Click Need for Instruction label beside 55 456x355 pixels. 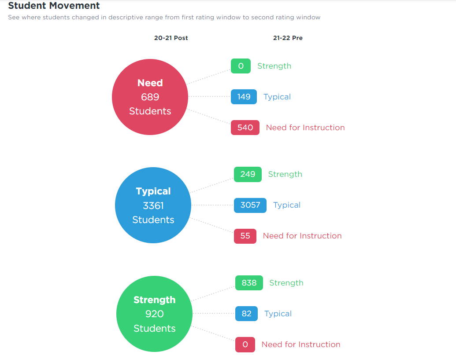(302, 236)
